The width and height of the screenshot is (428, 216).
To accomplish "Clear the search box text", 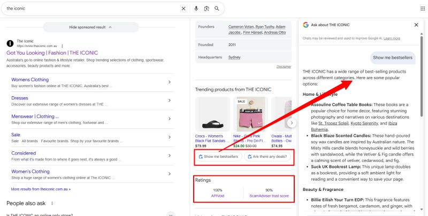I will pos(184,9).
